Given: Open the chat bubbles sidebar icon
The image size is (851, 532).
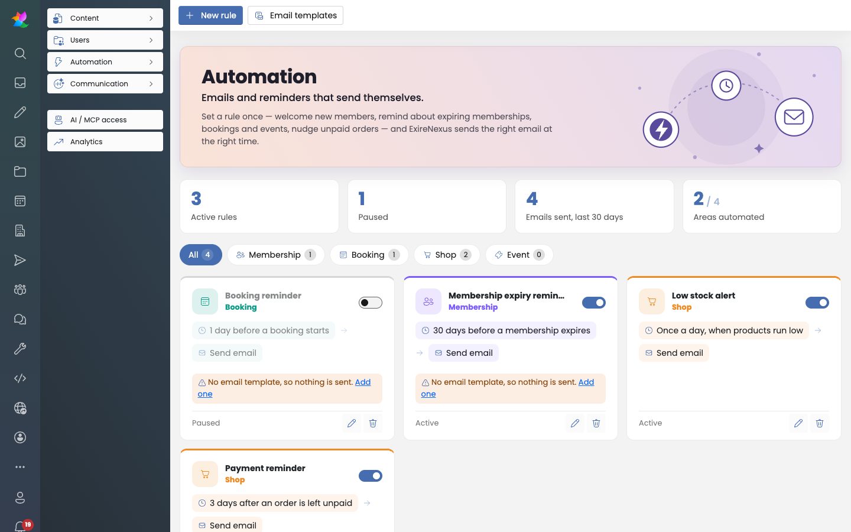Looking at the screenshot, I should click(x=20, y=319).
